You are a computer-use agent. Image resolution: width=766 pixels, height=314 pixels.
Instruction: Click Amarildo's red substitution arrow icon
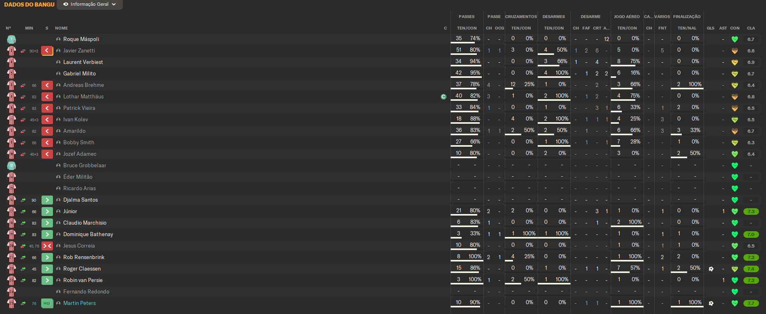(47, 131)
